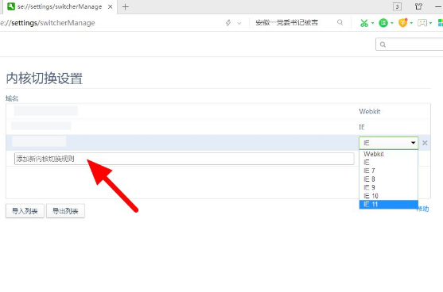The width and height of the screenshot is (443, 292).
Task: Choose plain IE option in dropdown list
Action: [x=388, y=163]
